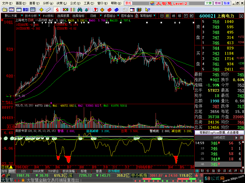This screenshot has height=183, width=245.
Task: Switch to the DDE决策 template tab
Action: point(38,171)
